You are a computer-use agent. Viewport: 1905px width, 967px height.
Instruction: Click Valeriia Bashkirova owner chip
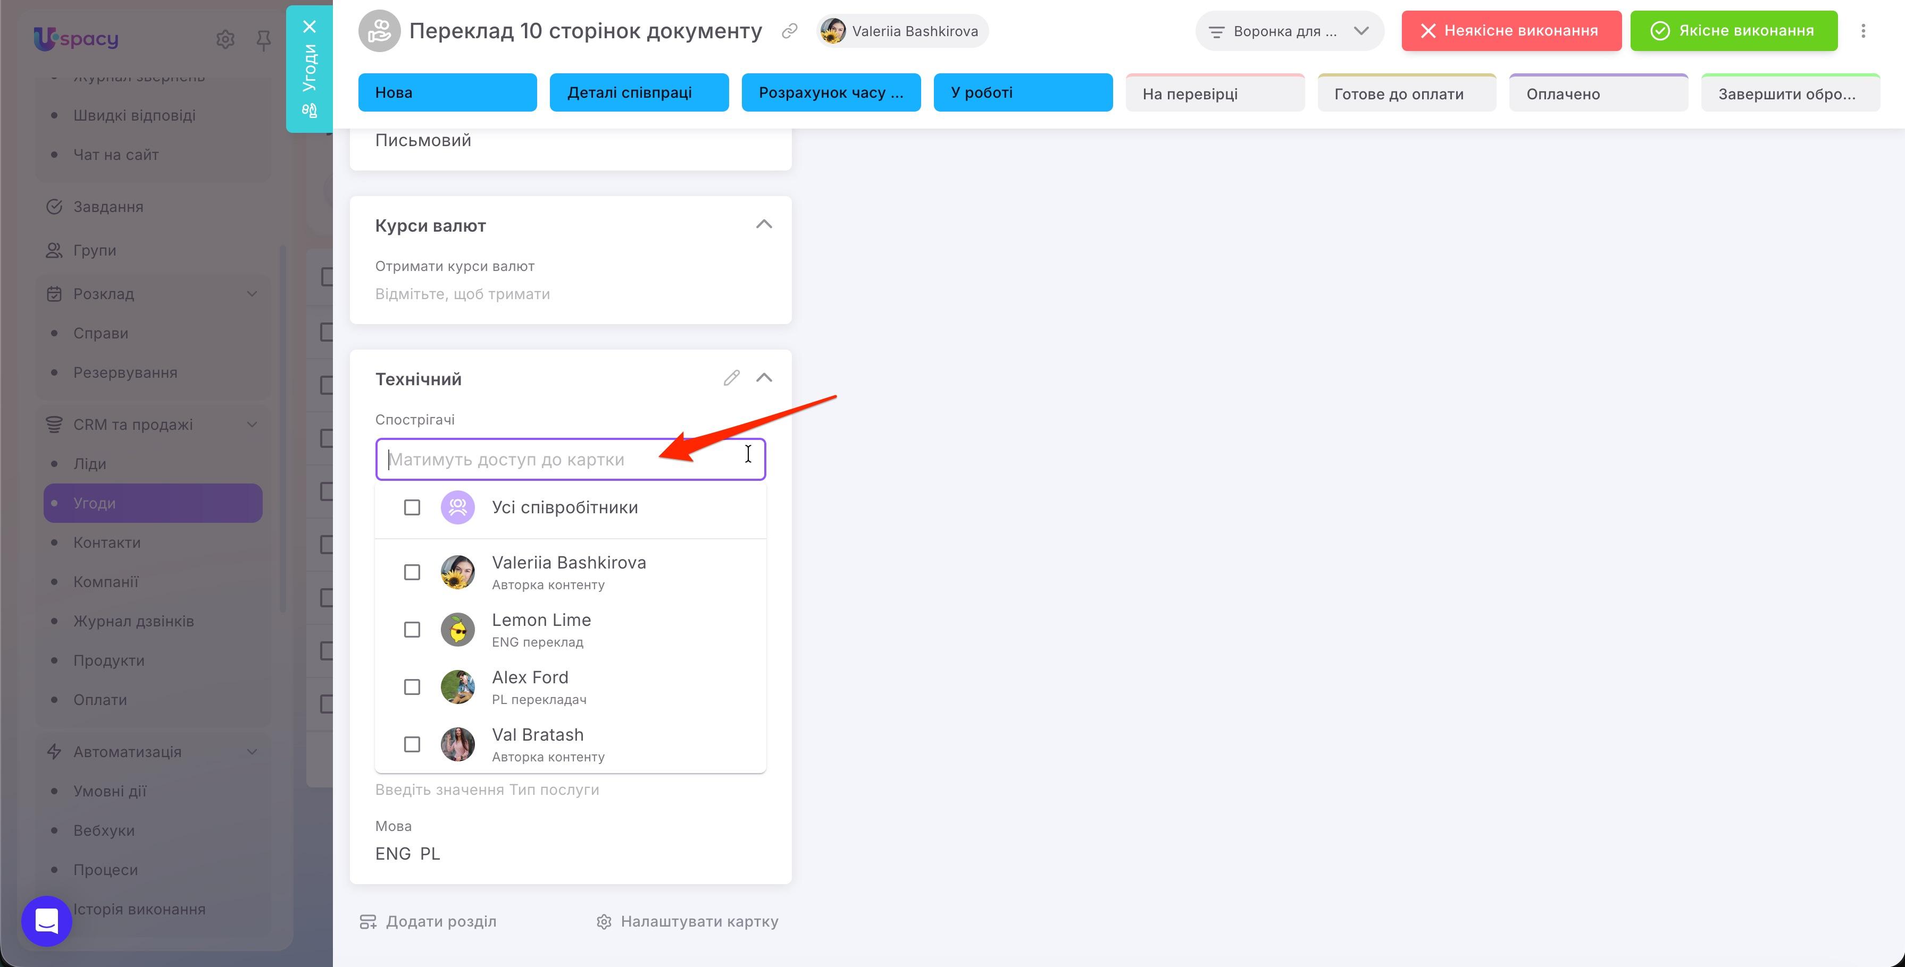point(902,31)
